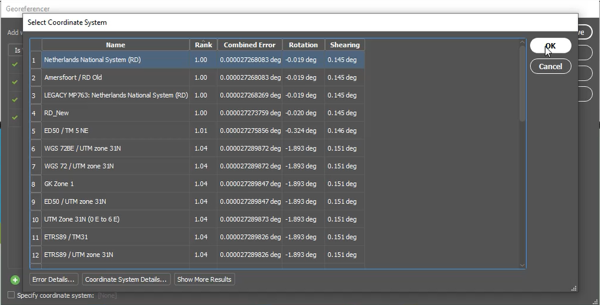Sort results by the Rank column header
This screenshot has height=305, width=600.
point(203,45)
